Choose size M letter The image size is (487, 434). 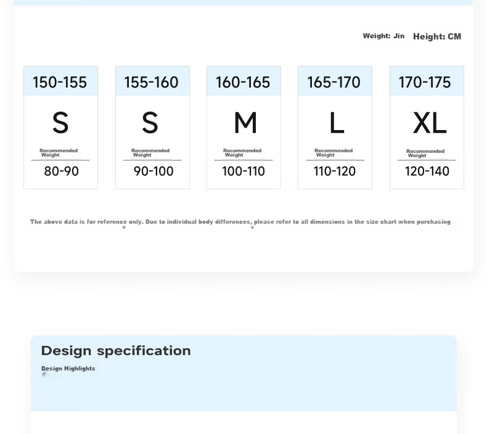[245, 123]
